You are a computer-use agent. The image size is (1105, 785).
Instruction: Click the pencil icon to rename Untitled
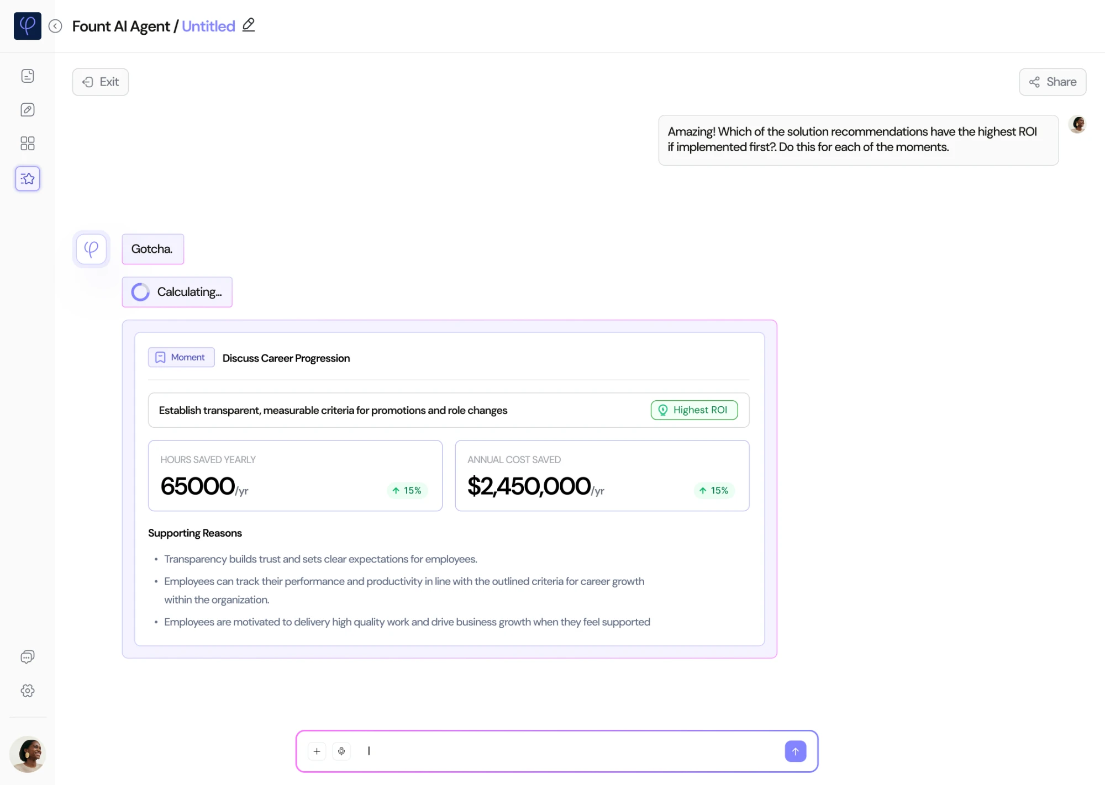click(x=249, y=25)
